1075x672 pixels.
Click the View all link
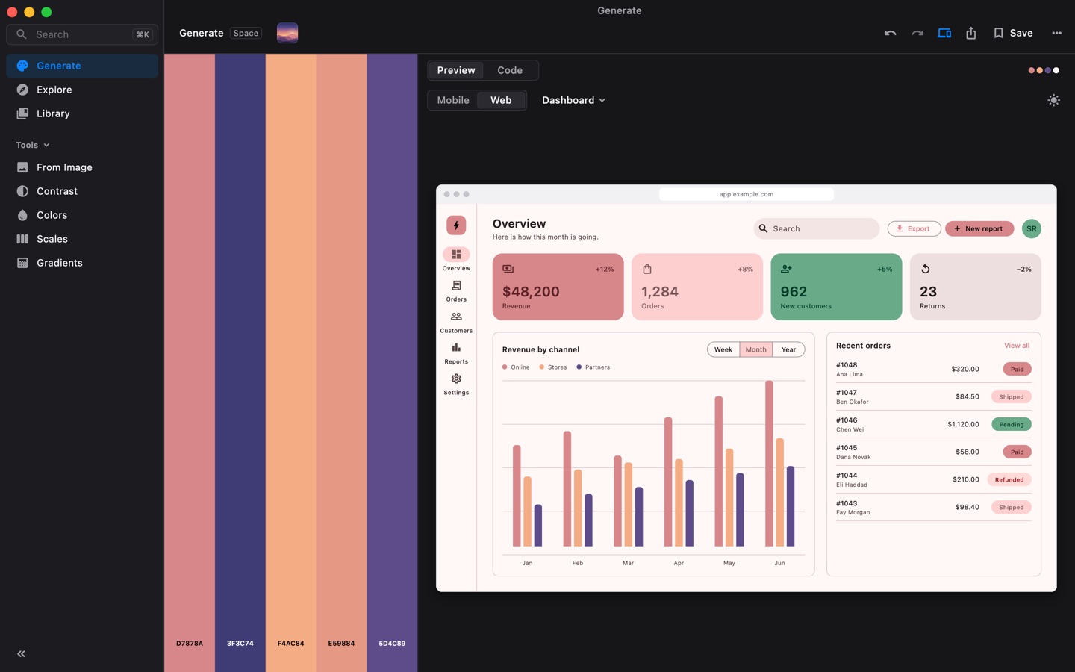pos(1017,346)
